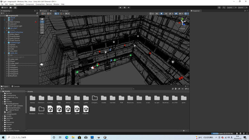Open the models folder thumbnail in Assets
This screenshot has height=140, width=249.
[x=104, y=98]
